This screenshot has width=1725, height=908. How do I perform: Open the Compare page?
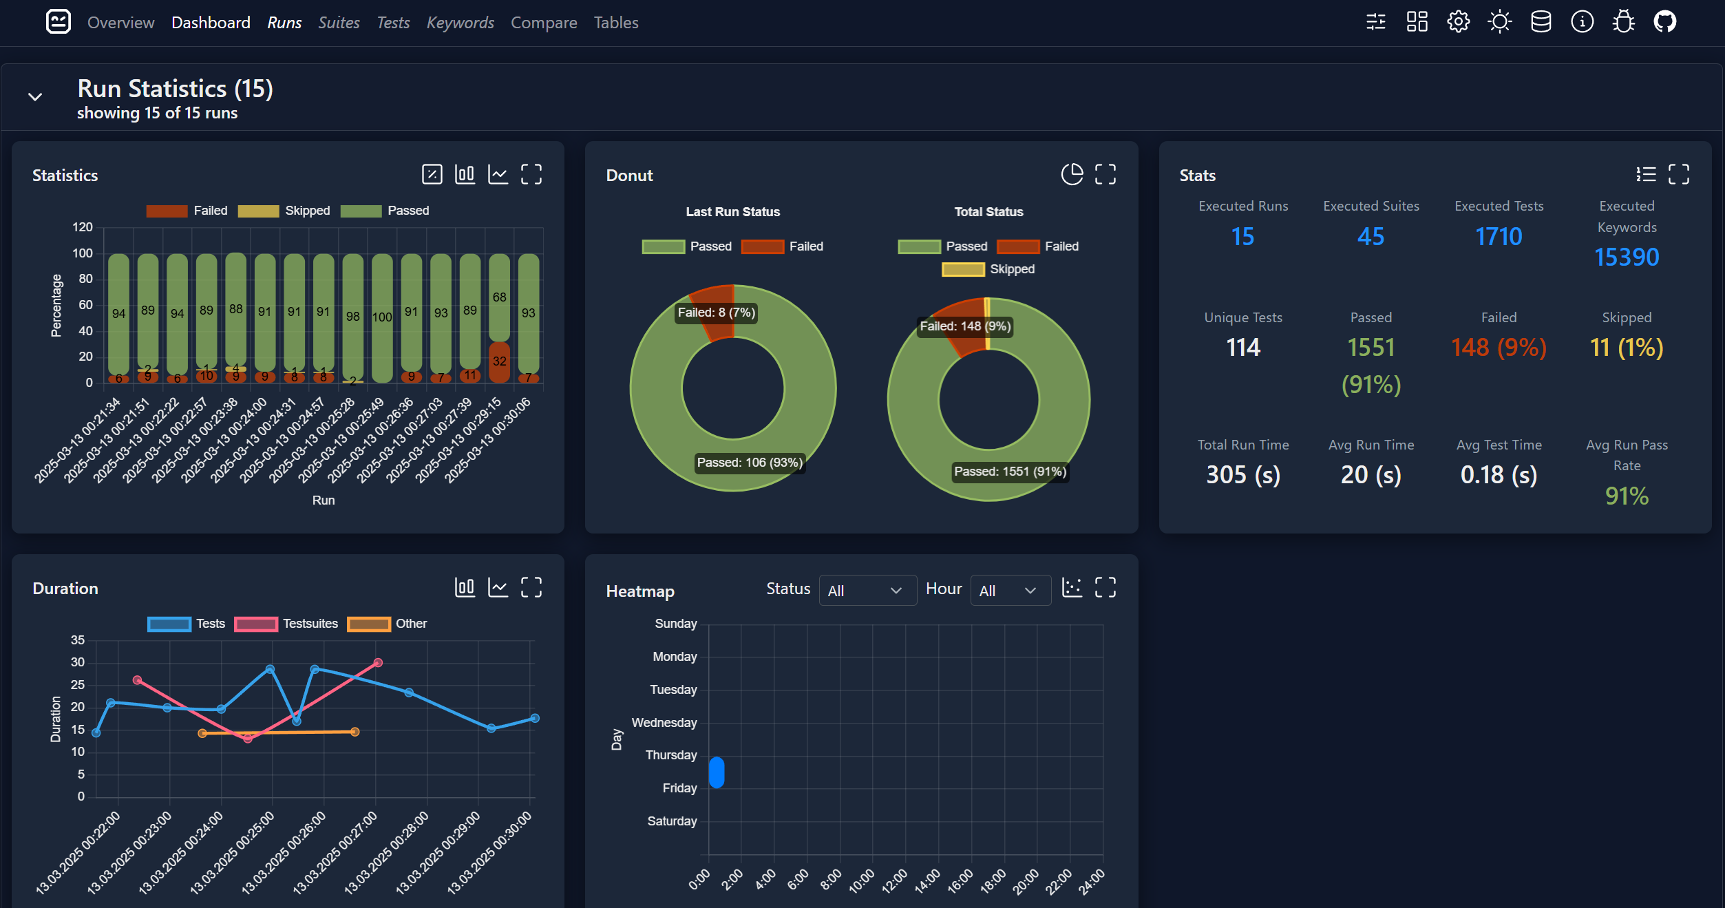tap(544, 23)
